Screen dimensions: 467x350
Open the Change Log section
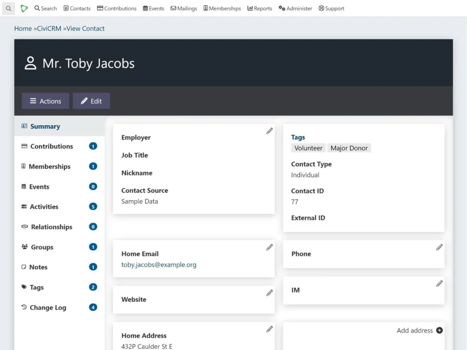click(47, 307)
